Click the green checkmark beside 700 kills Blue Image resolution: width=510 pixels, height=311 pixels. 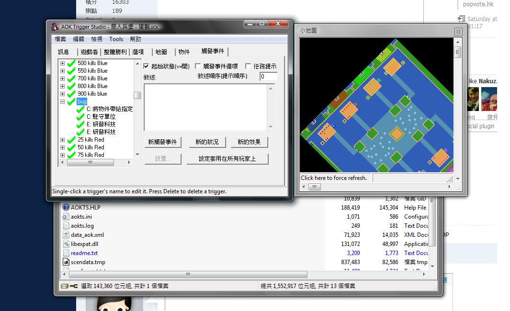71,78
